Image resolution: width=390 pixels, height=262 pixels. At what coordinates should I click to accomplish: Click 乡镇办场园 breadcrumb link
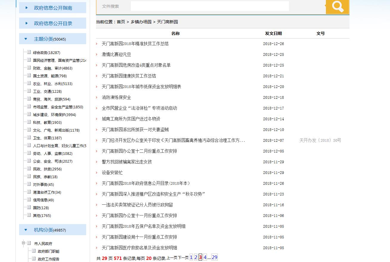[x=141, y=22]
